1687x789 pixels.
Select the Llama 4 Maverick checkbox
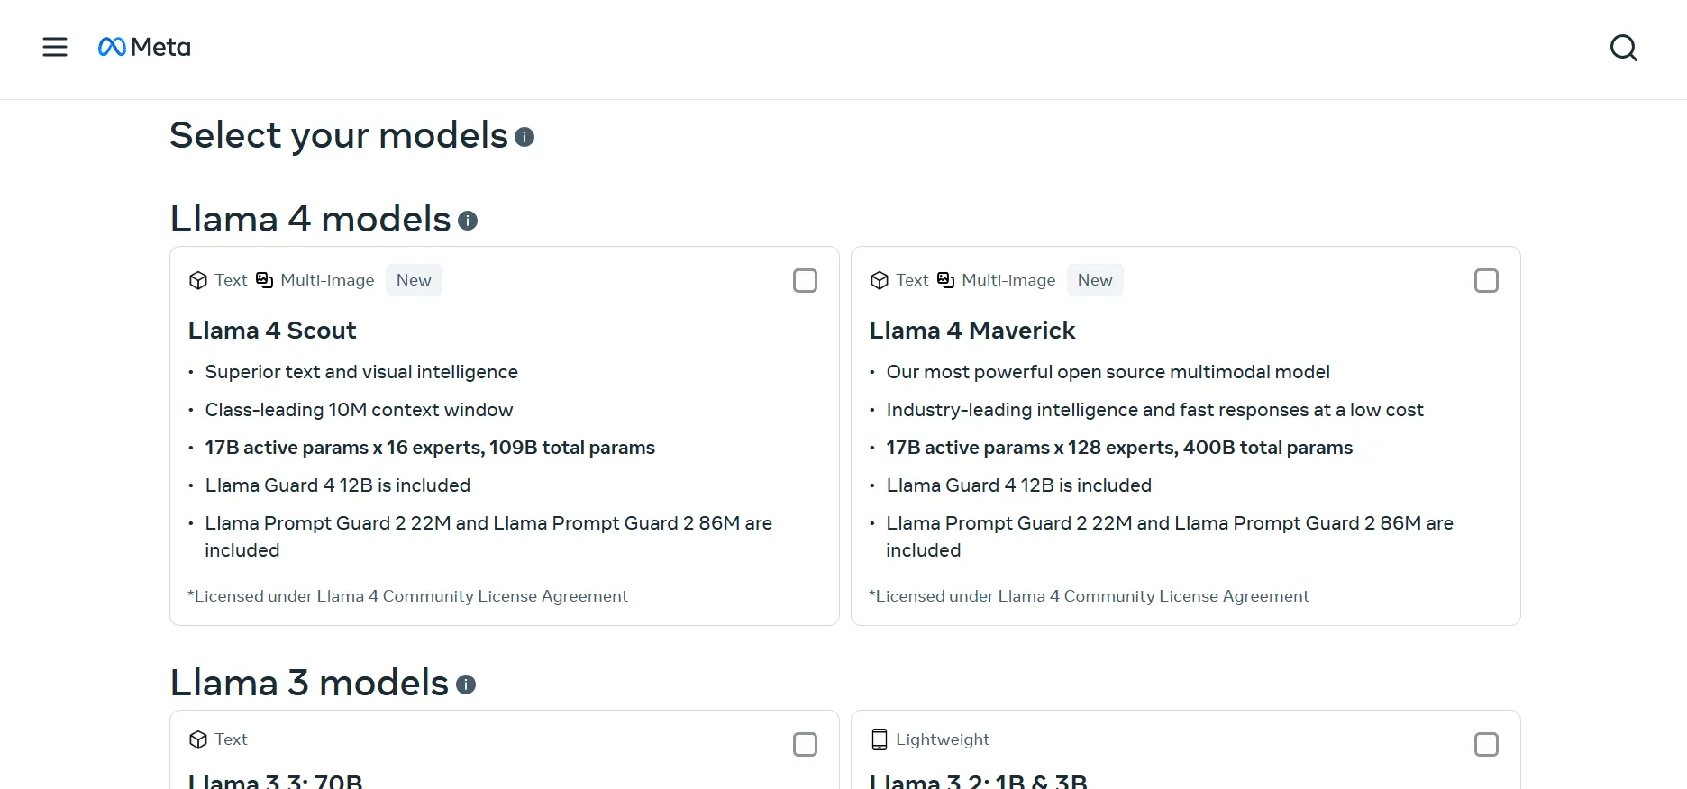1486,281
